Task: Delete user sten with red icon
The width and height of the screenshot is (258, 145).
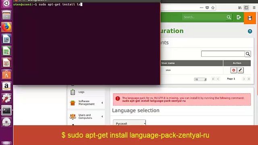Action: (233, 70)
